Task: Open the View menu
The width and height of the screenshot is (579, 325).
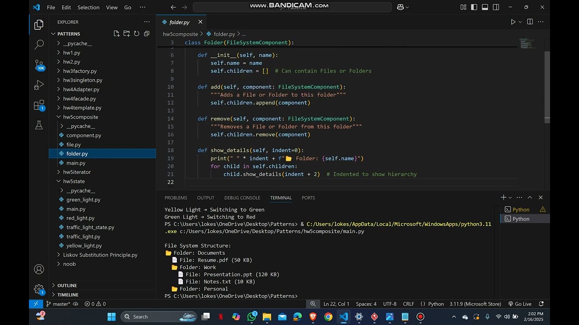Action: point(112,7)
